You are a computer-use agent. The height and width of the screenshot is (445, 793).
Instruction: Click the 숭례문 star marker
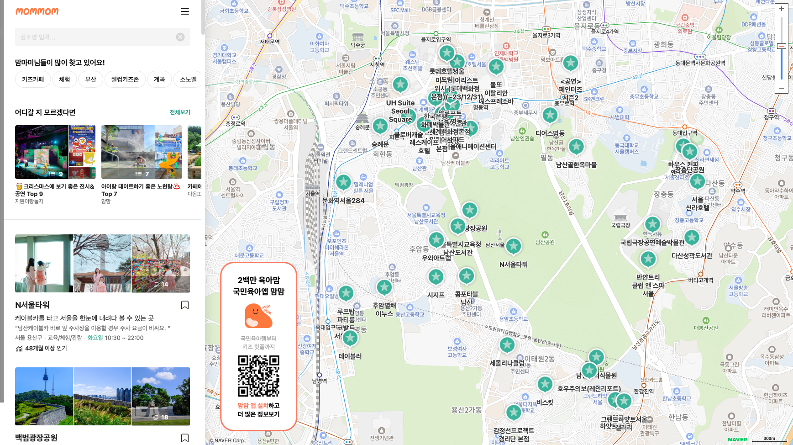(380, 126)
